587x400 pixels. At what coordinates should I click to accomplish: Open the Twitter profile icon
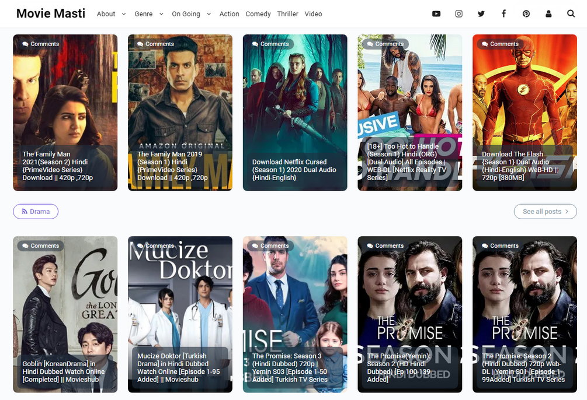click(x=481, y=14)
